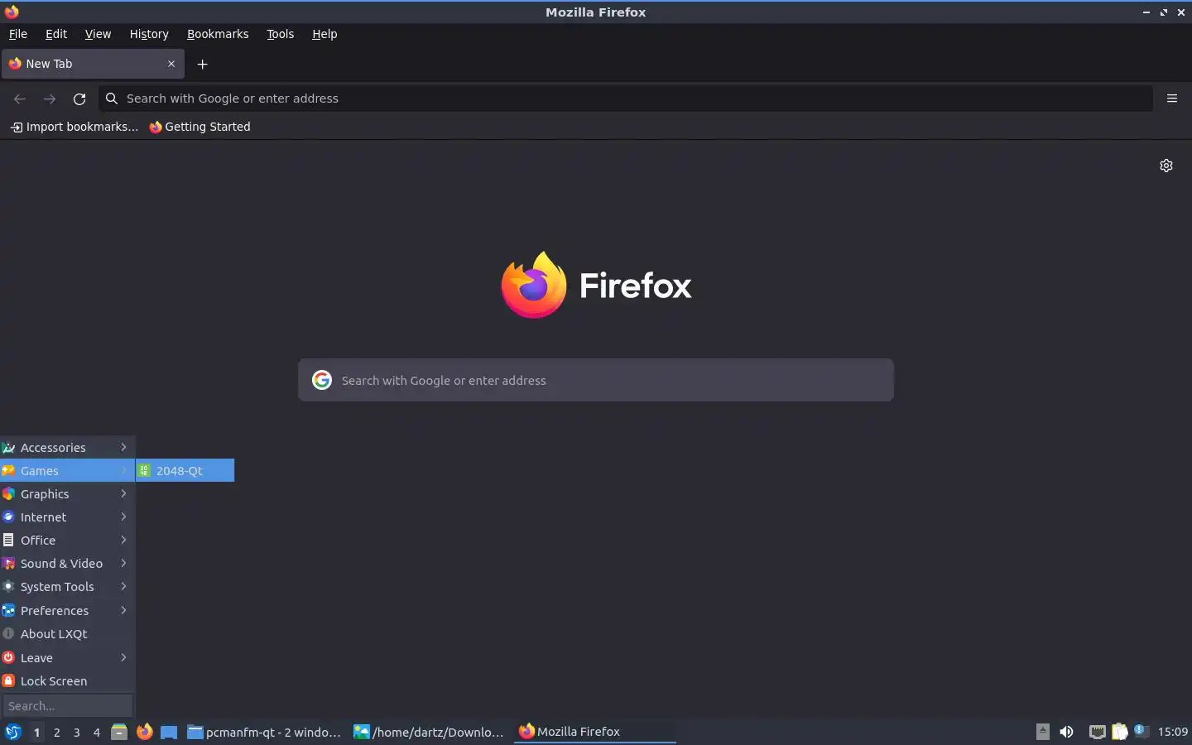Open the Firefox hamburger application menu
1192x745 pixels.
coord(1172,99)
